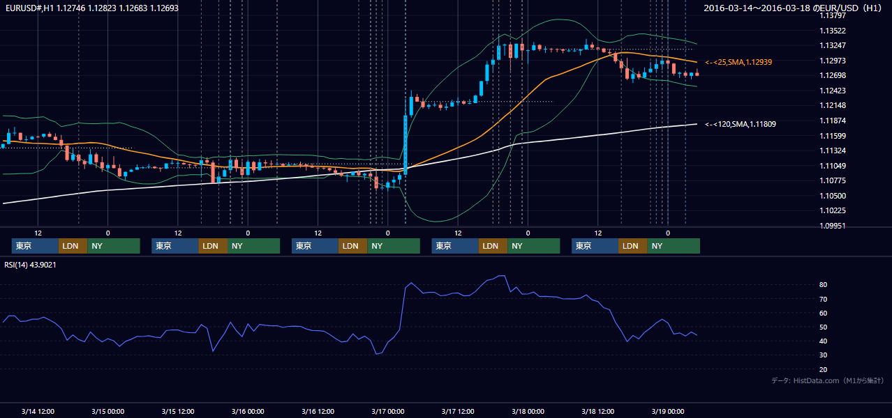
Task: Select the 1.12698 price axis label
Action: click(833, 75)
